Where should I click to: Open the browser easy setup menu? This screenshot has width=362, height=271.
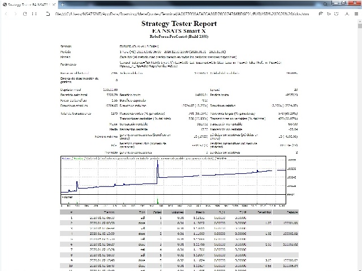click(x=356, y=14)
